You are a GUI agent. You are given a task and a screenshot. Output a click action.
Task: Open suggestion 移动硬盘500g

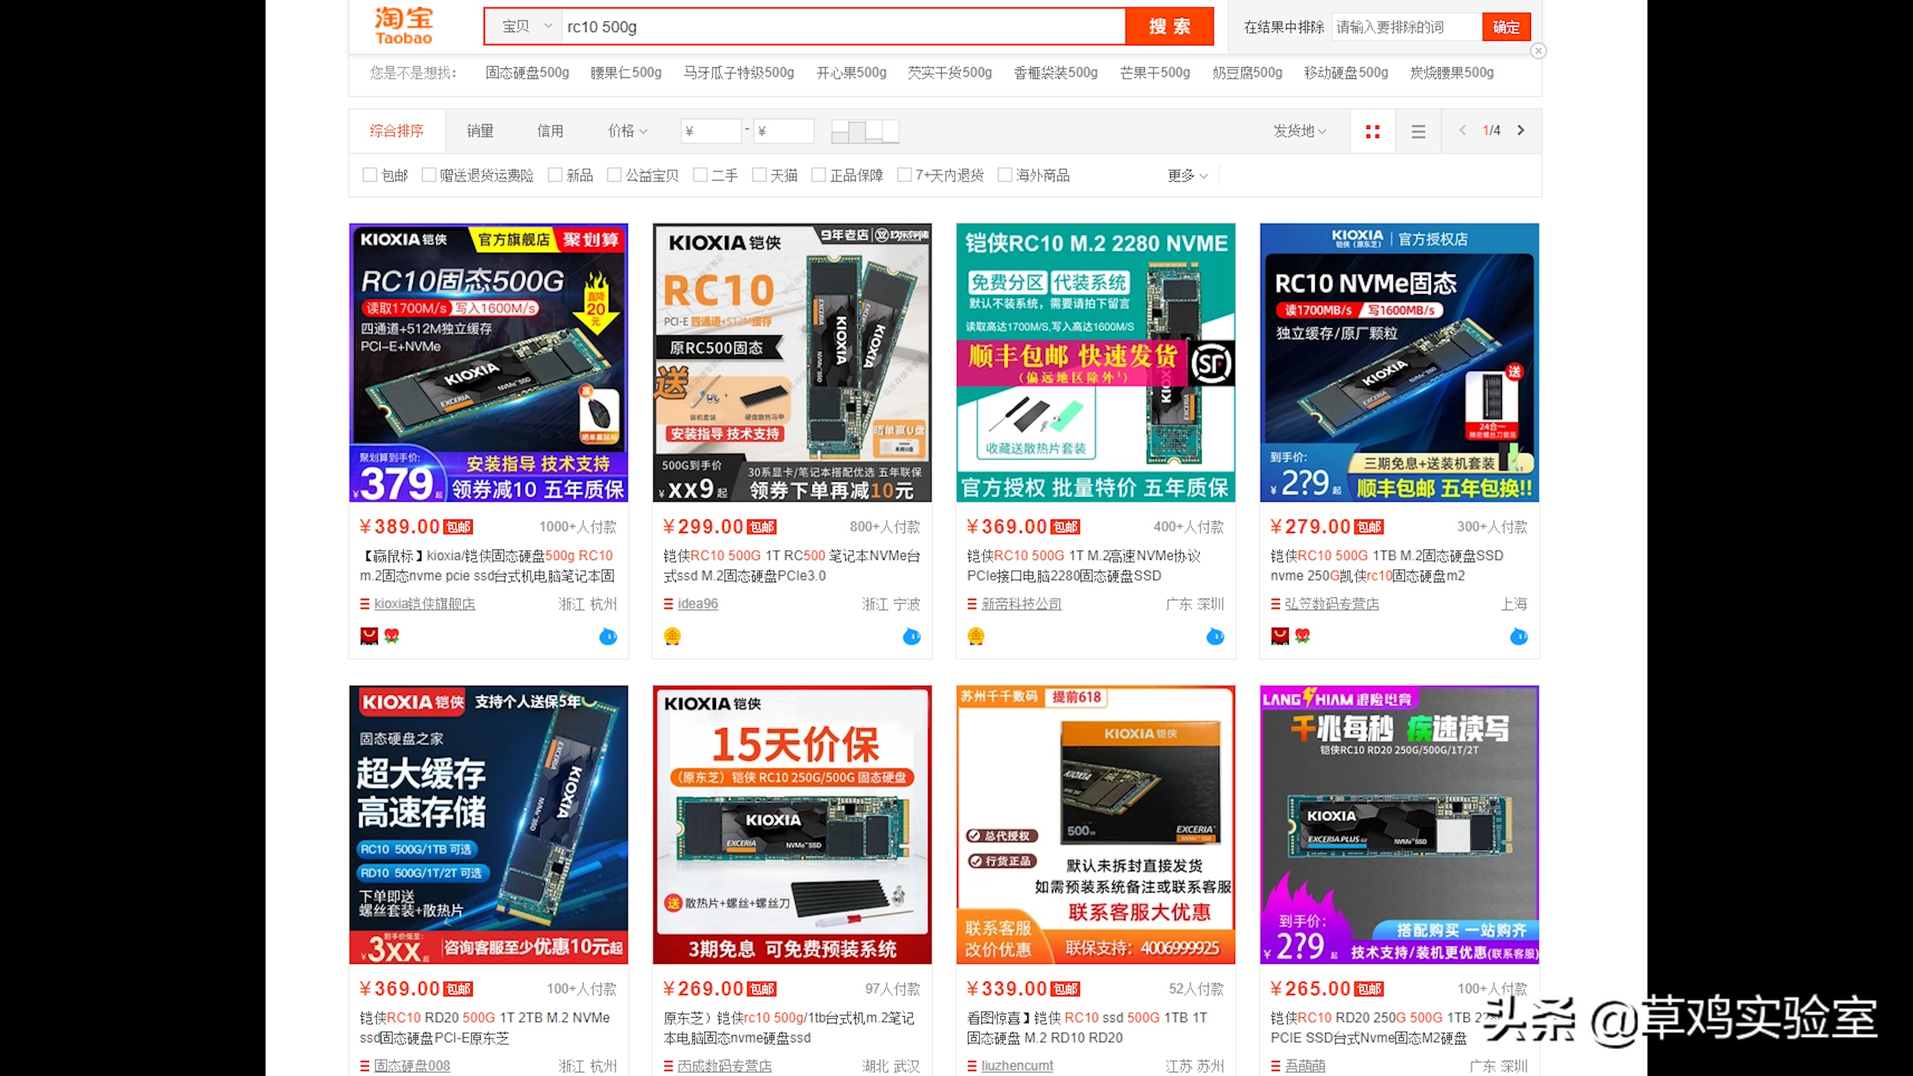click(1346, 73)
